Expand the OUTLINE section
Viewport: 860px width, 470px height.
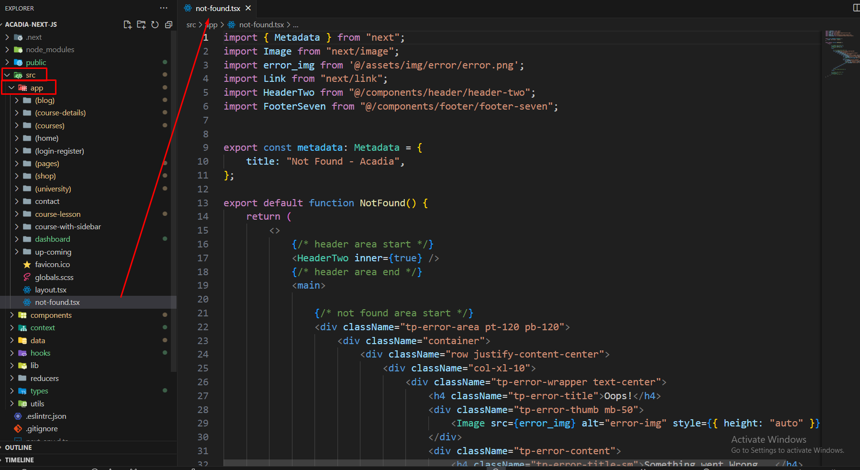pyautogui.click(x=18, y=448)
